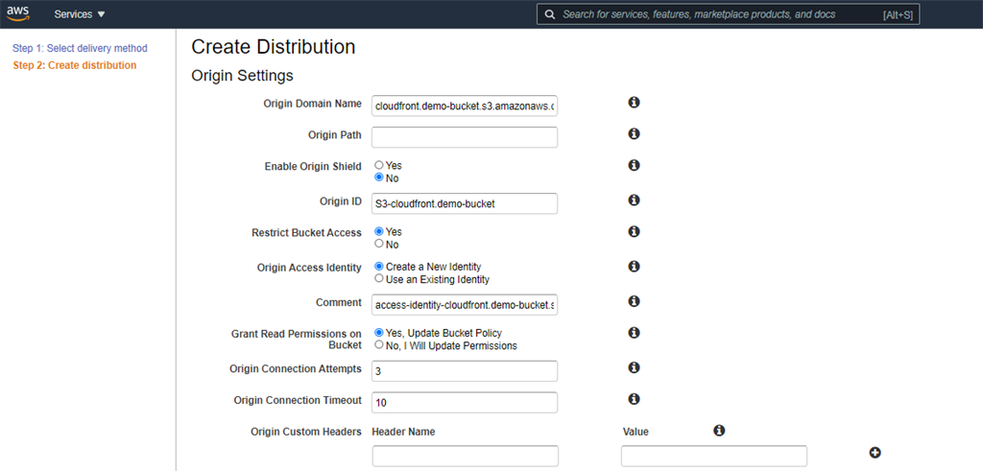Viewport: 983px width, 471px height.
Task: Click info icon for Origin Access Identity
Action: [x=634, y=267]
